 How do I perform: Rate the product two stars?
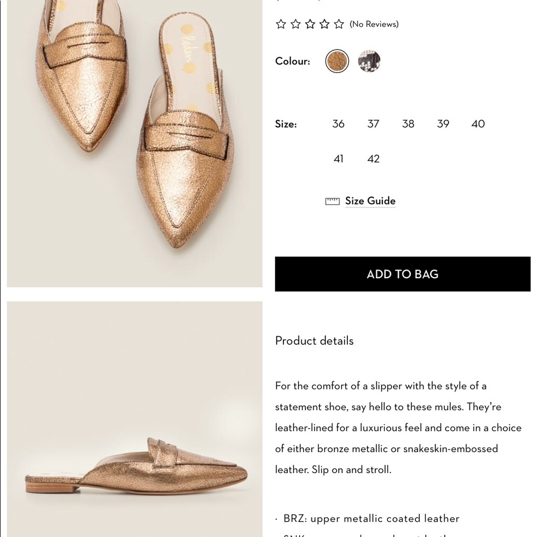[x=295, y=24]
